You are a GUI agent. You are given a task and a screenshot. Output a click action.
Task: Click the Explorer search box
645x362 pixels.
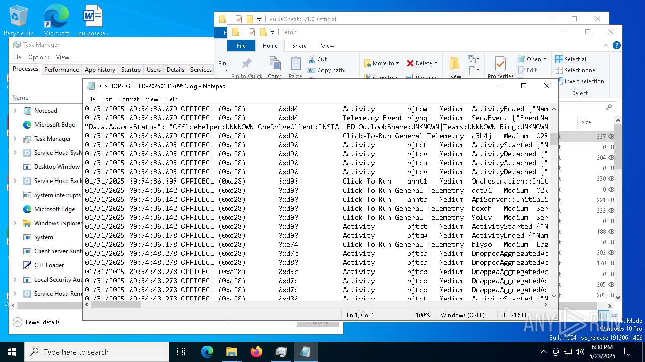pyautogui.click(x=587, y=107)
